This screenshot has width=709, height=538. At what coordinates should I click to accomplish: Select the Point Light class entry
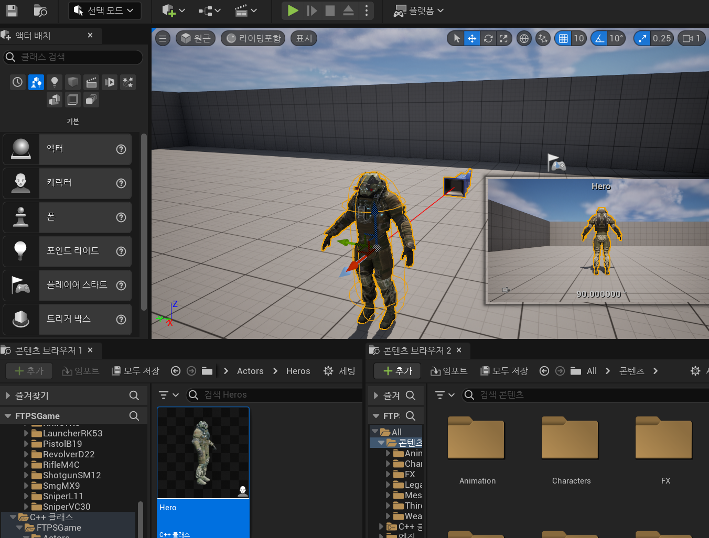tap(67, 251)
